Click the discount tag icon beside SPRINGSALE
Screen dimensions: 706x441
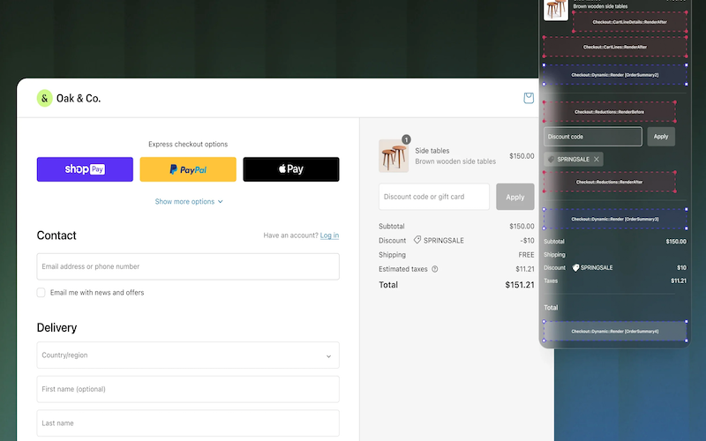tap(417, 240)
